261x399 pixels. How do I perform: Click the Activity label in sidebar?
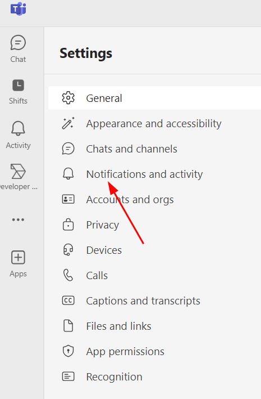tap(18, 145)
